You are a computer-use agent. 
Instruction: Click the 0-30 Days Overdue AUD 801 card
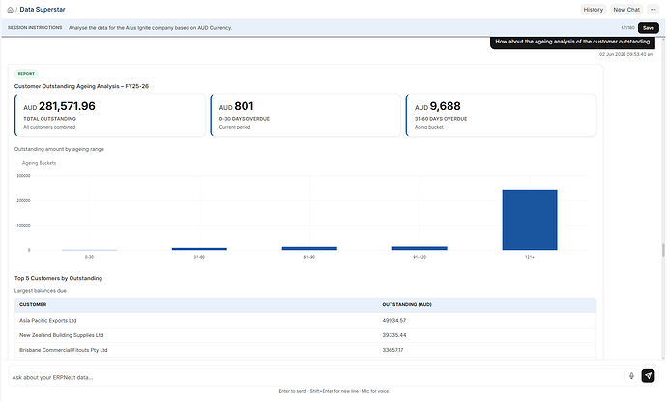click(305, 115)
